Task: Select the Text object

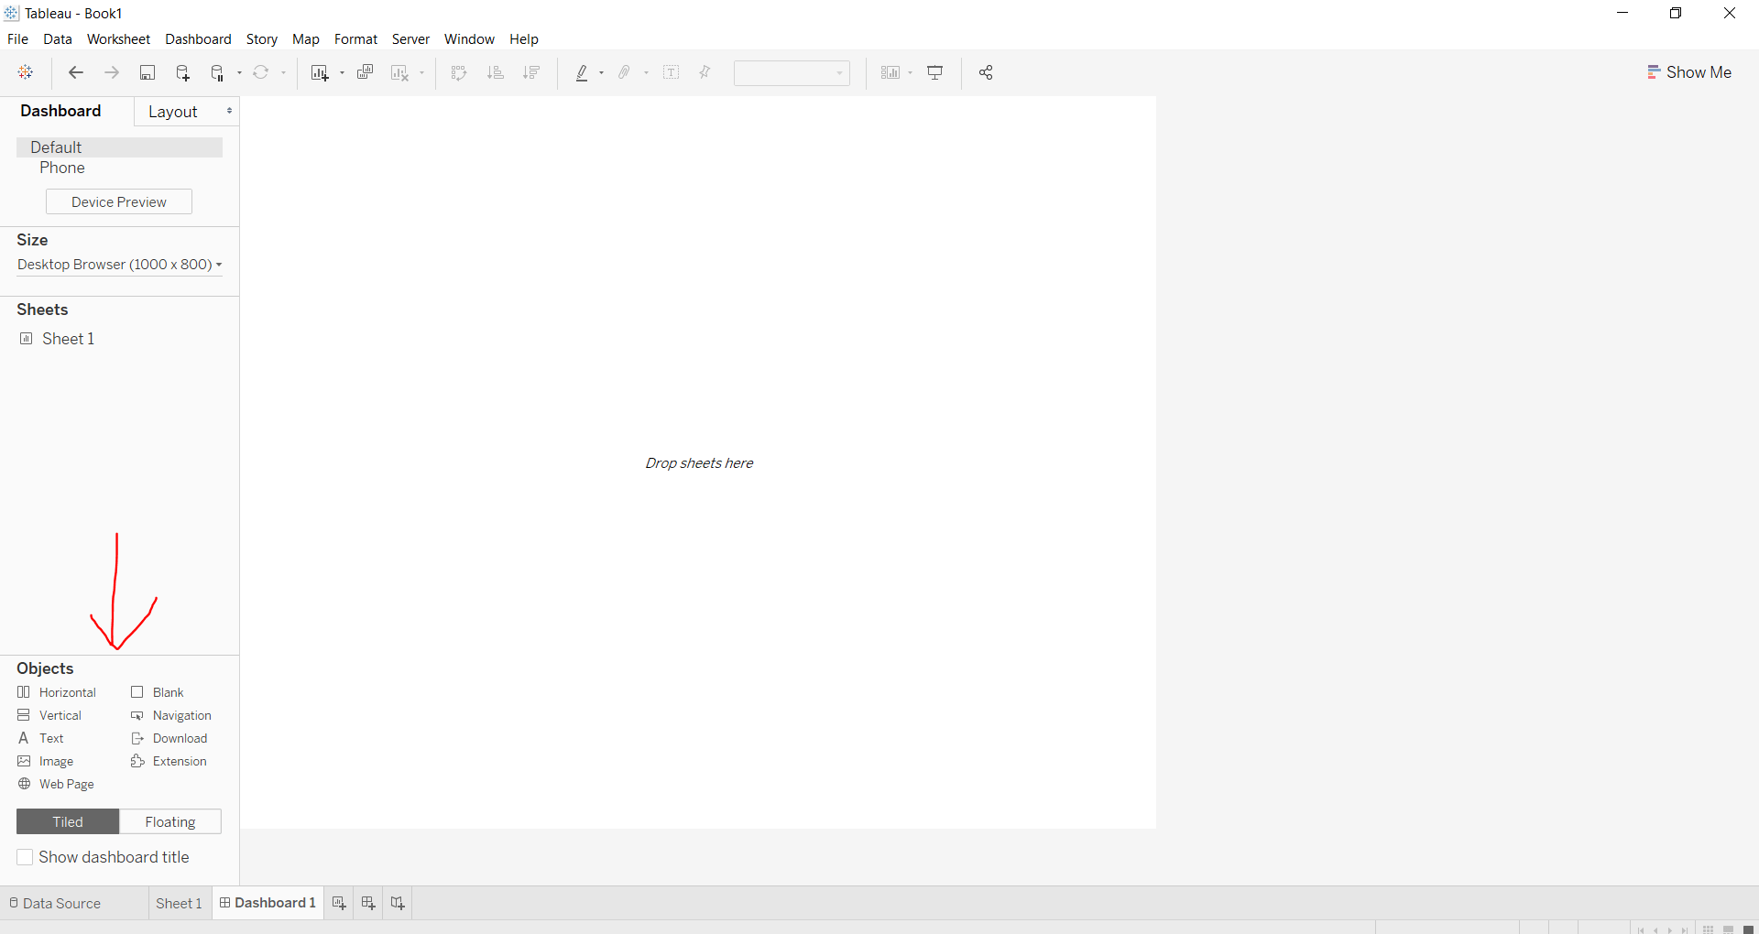Action: [x=41, y=738]
